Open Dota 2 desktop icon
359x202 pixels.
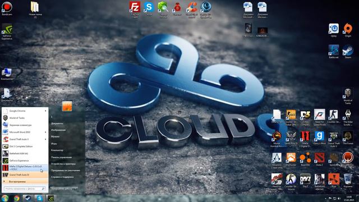point(319,159)
